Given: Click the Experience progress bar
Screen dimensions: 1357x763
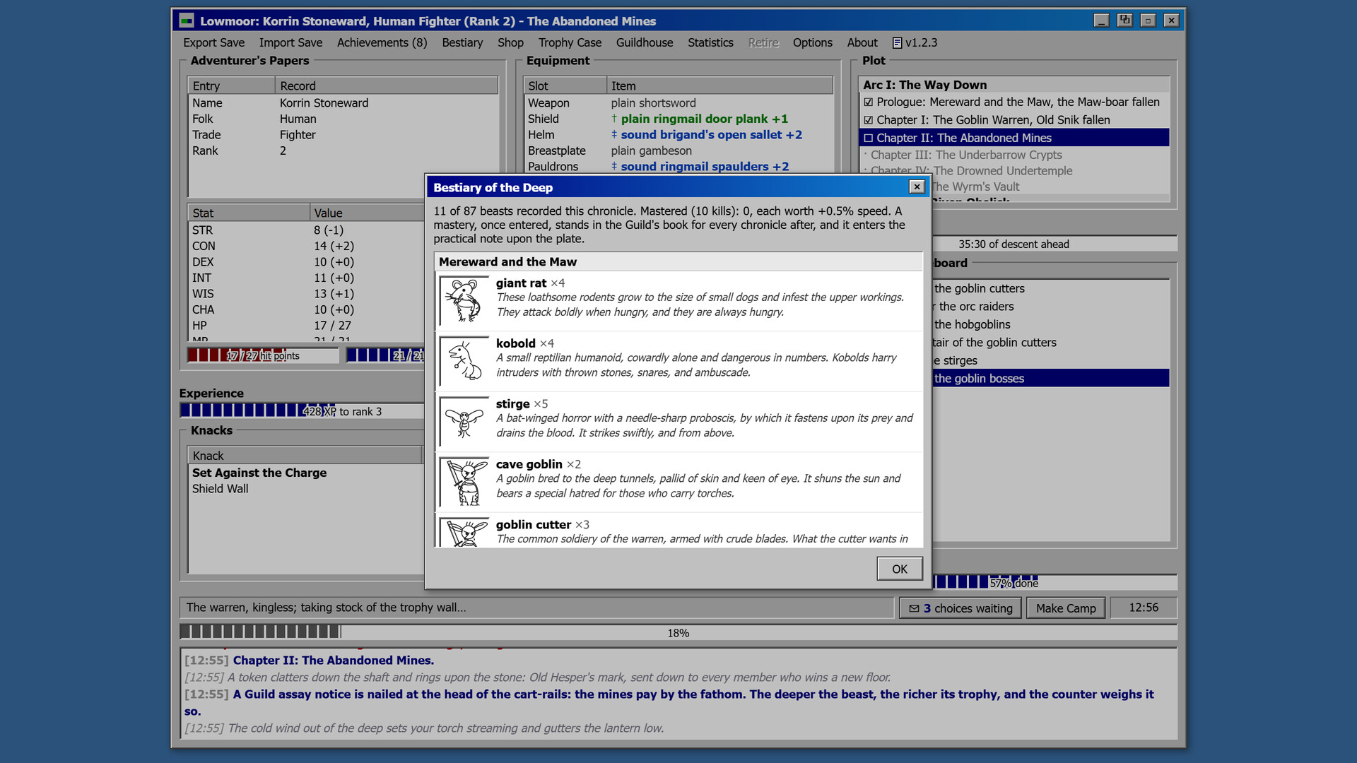Looking at the screenshot, I should click(302, 411).
